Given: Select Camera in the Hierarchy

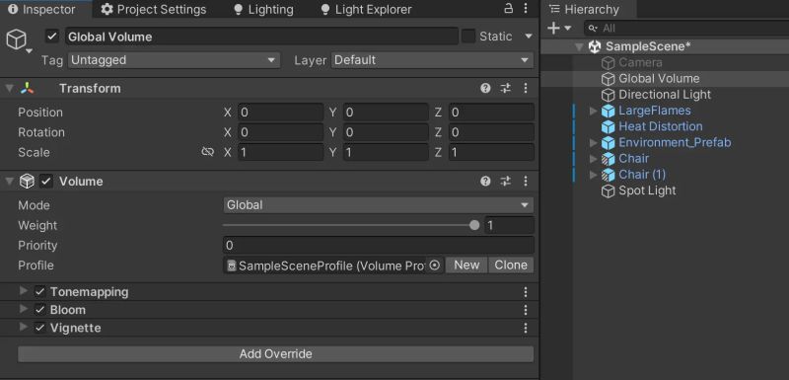Looking at the screenshot, I should click(640, 62).
